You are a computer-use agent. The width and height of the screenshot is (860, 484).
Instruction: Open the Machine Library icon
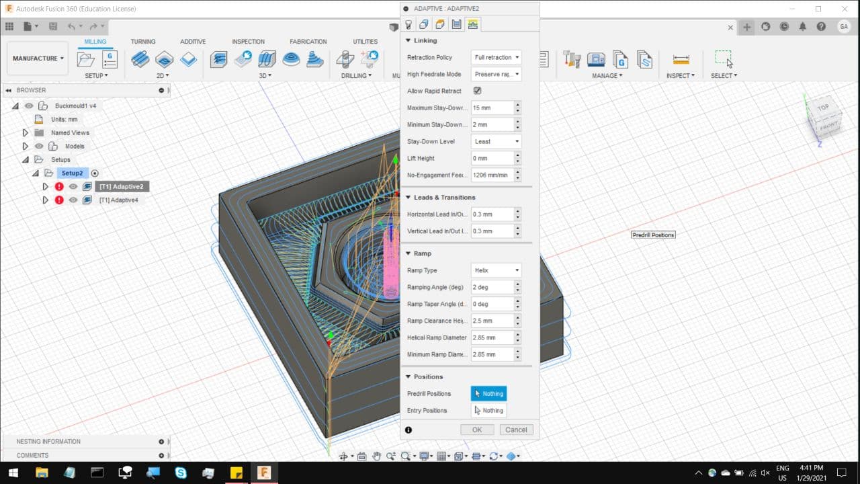(596, 59)
